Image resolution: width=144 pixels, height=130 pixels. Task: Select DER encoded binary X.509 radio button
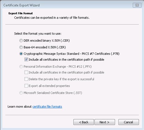click(x=21, y=41)
